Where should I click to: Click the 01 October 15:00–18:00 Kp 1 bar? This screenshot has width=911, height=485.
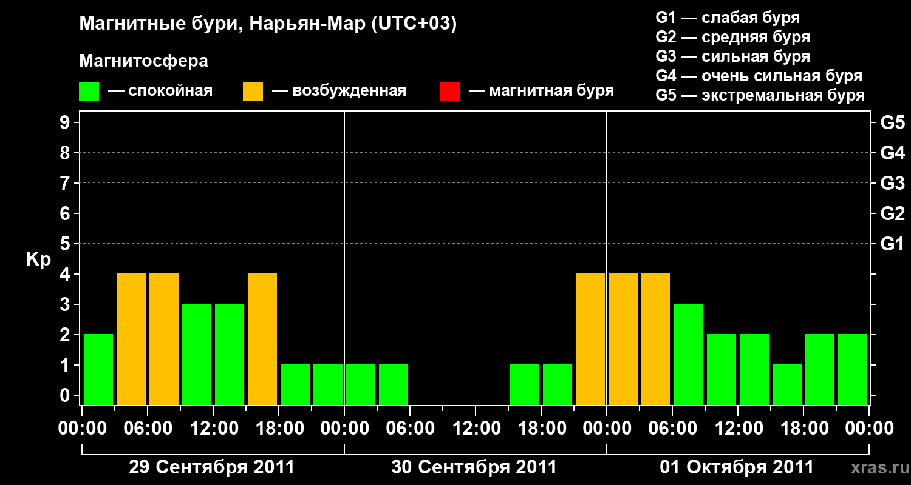tap(787, 384)
